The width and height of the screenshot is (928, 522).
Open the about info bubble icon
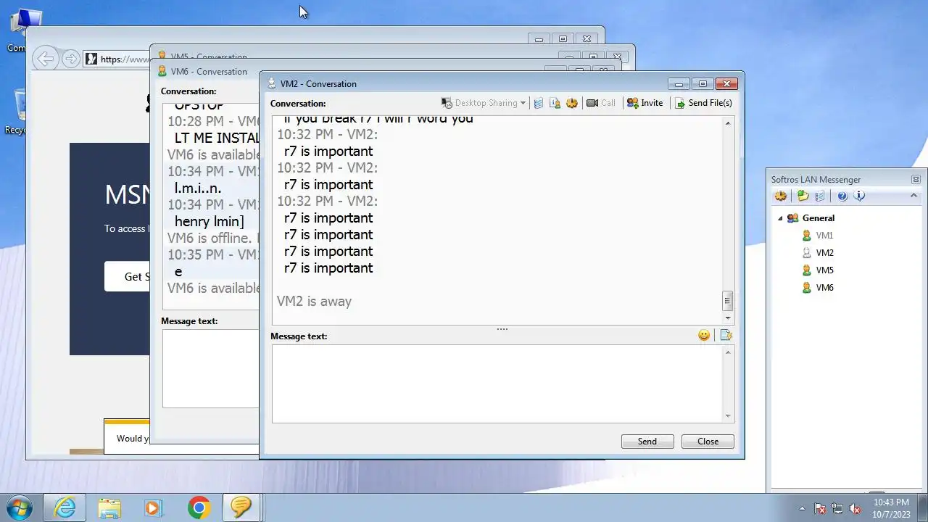coord(860,196)
